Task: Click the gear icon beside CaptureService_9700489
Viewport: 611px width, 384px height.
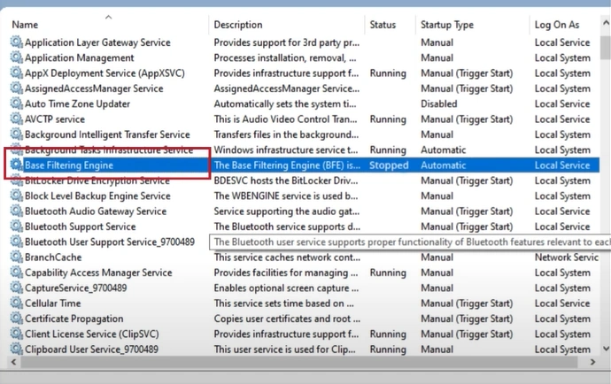Action: 16,288
